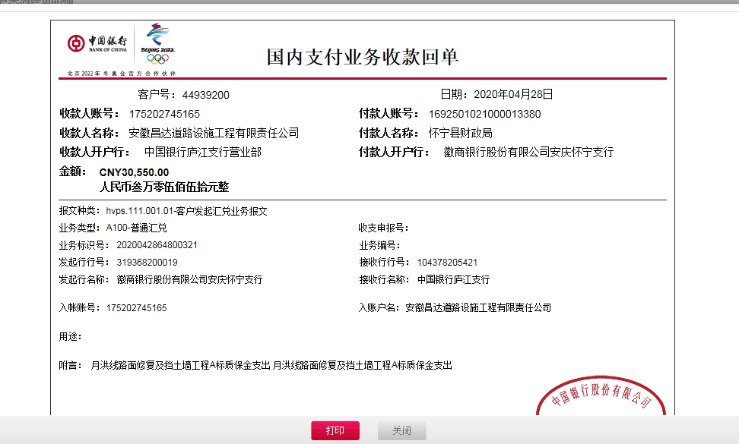Select the amount CNY30,550.00
Screen dimensions: 739x444
click(134, 172)
